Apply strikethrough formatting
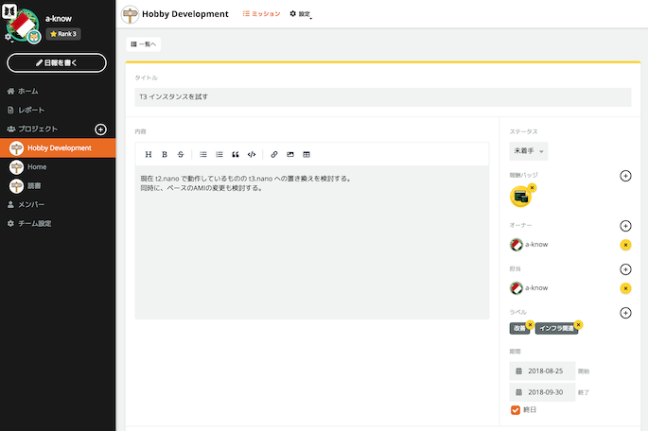648x431 pixels. point(181,154)
